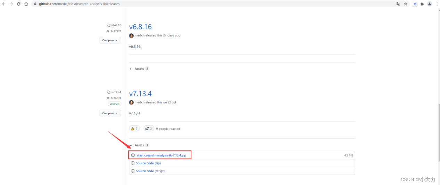Open the extensions puzzle piece icon
440x185 pixels.
click(422, 4)
